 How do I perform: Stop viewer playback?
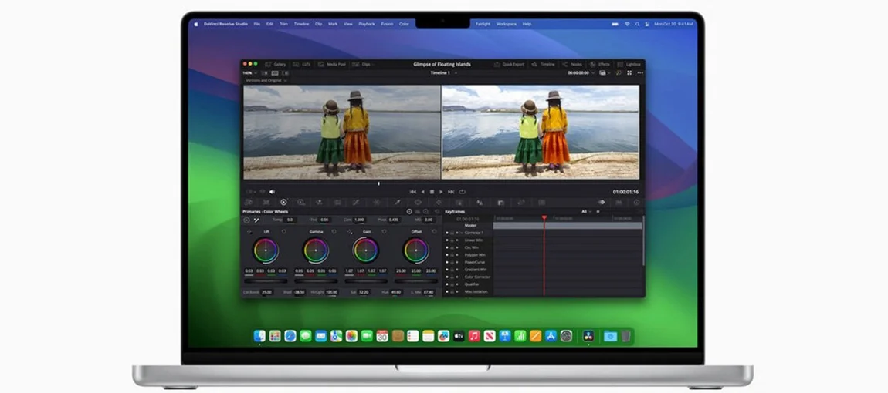(x=432, y=192)
